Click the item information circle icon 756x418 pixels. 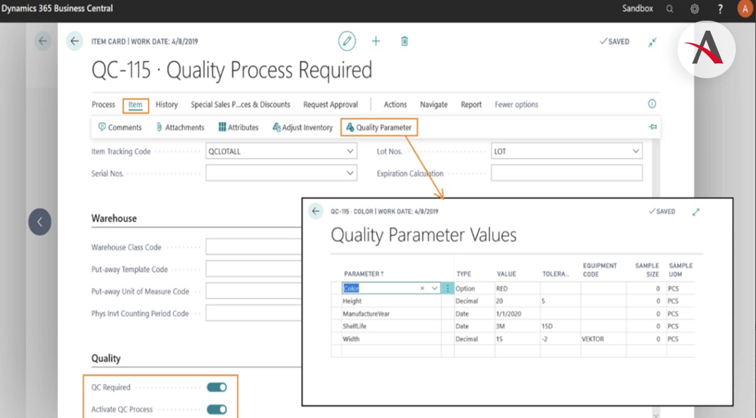(x=651, y=104)
